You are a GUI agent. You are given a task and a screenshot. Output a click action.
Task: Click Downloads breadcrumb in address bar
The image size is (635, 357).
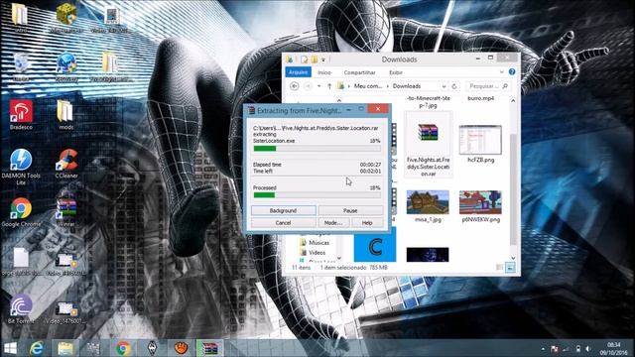407,86
